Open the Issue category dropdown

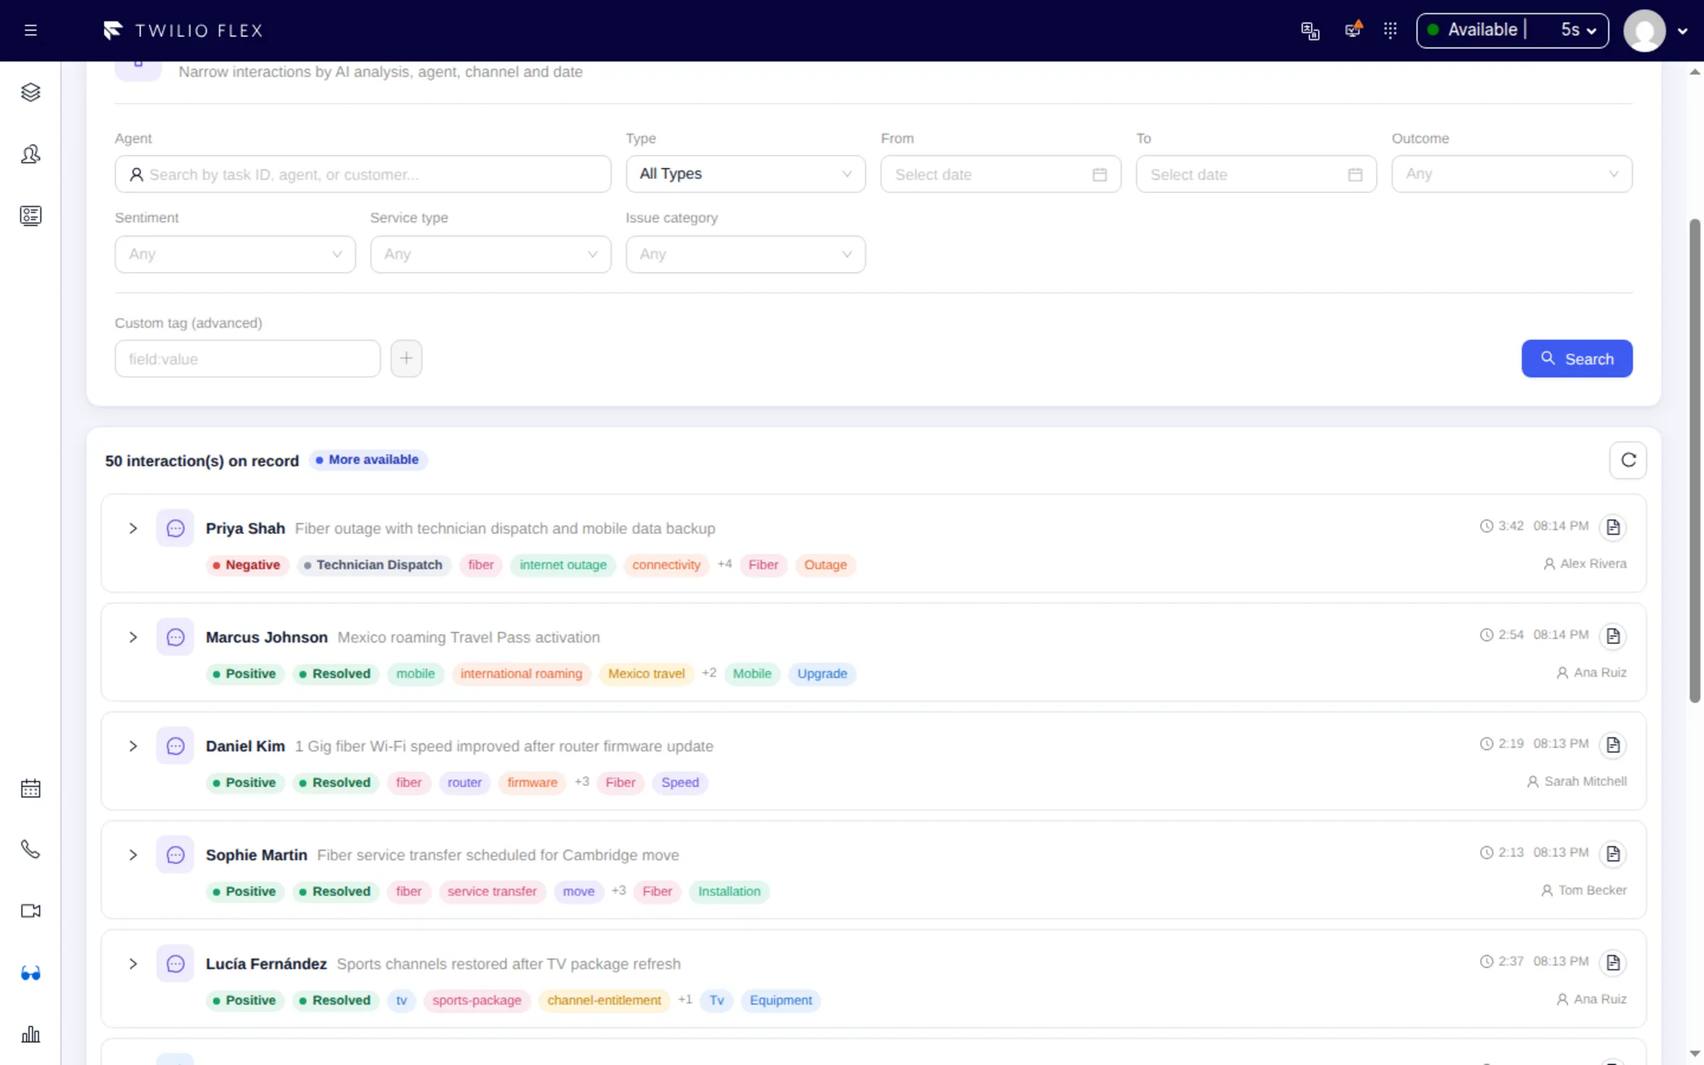[745, 254]
